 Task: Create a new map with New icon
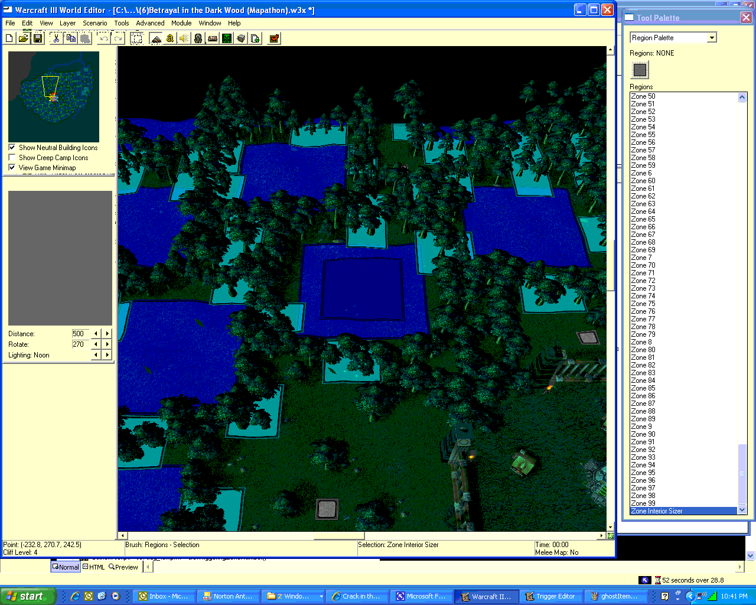[x=9, y=38]
